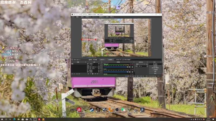Click text input field in source toolbar

[137, 59]
